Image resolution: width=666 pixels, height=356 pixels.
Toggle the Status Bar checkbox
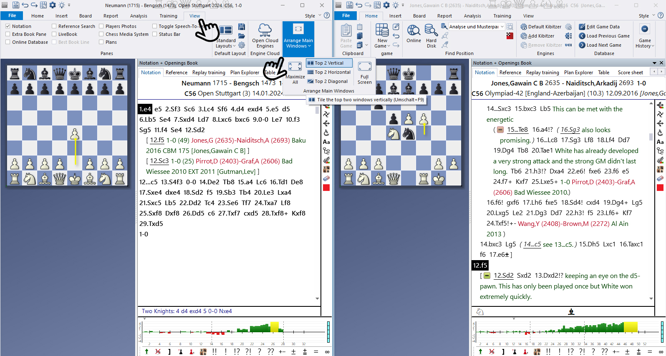pos(155,34)
